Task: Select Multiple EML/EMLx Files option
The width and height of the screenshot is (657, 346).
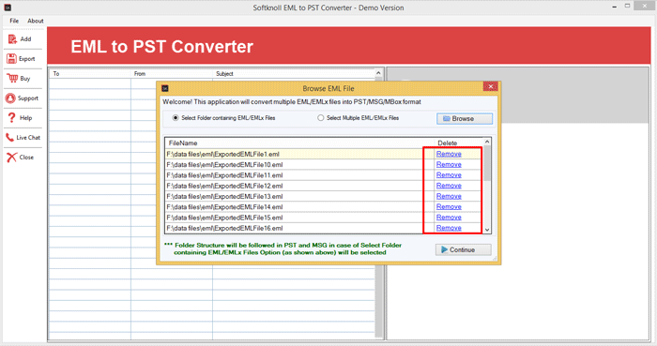Action: pyautogui.click(x=358, y=118)
